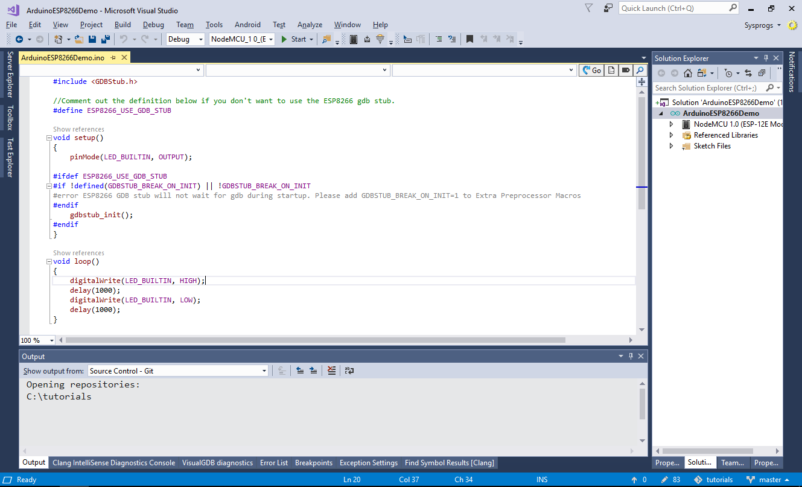Undo the last edit from the toolbar
802x487 pixels.
click(123, 39)
